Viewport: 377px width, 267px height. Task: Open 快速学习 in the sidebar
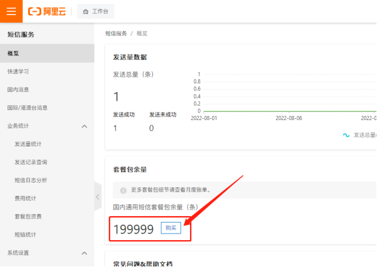(x=18, y=71)
